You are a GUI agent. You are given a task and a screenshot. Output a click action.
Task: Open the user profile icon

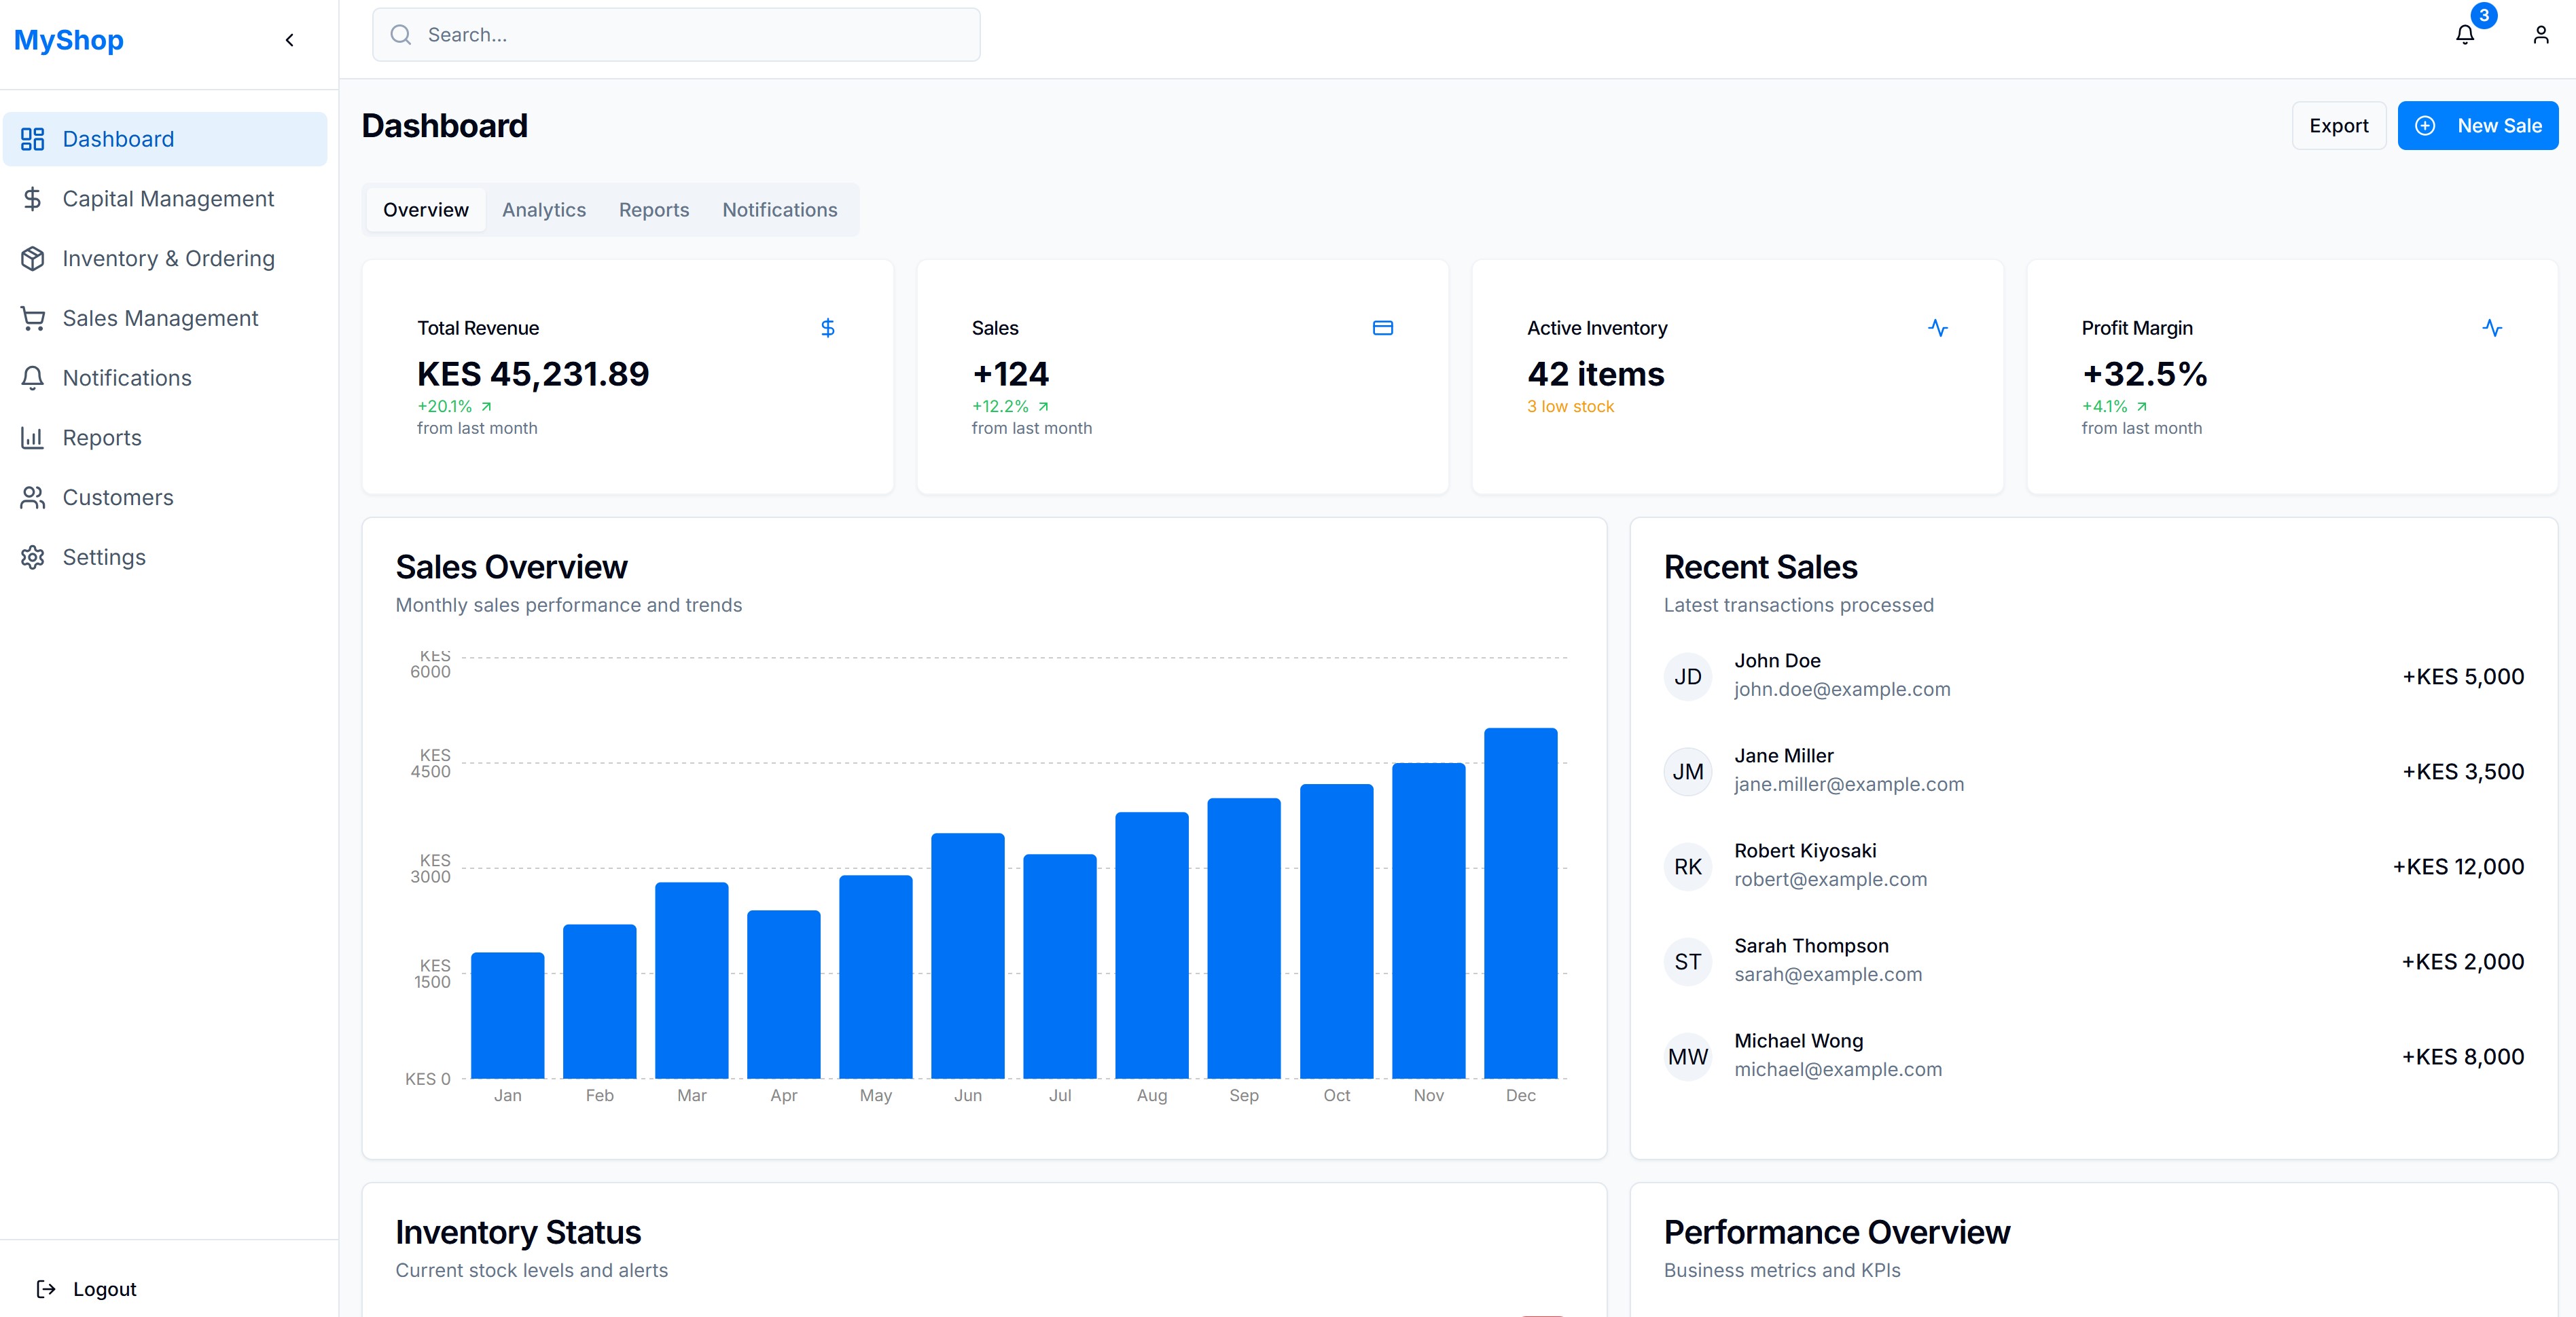click(2540, 35)
